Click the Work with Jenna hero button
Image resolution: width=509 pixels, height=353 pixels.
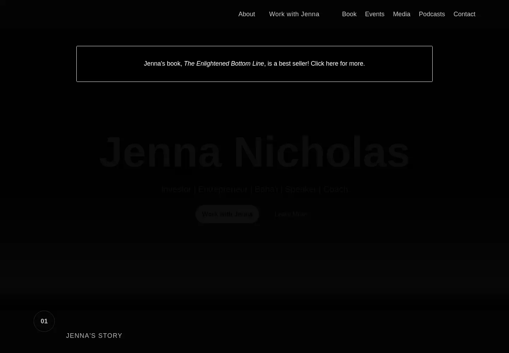pos(227,214)
